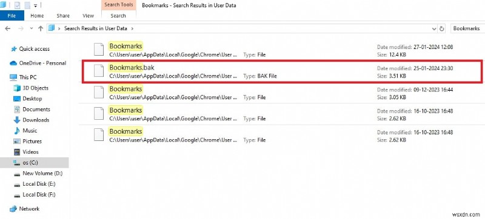
Task: Open Local Disk (F:) drive
Action: (x=39, y=195)
